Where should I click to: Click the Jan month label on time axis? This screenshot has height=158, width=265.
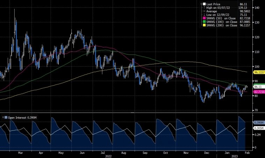[227, 153]
